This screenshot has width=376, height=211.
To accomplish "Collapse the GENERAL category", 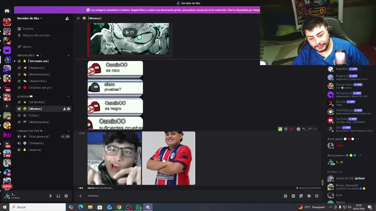I will tap(26, 96).
